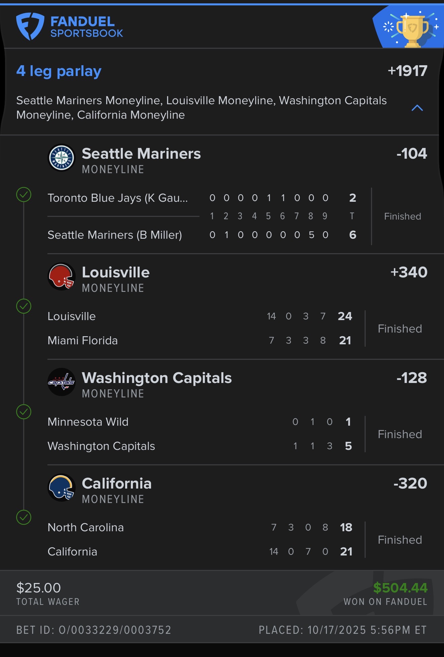Tap the red Louisville helmet icon
The height and width of the screenshot is (657, 444).
[62, 276]
